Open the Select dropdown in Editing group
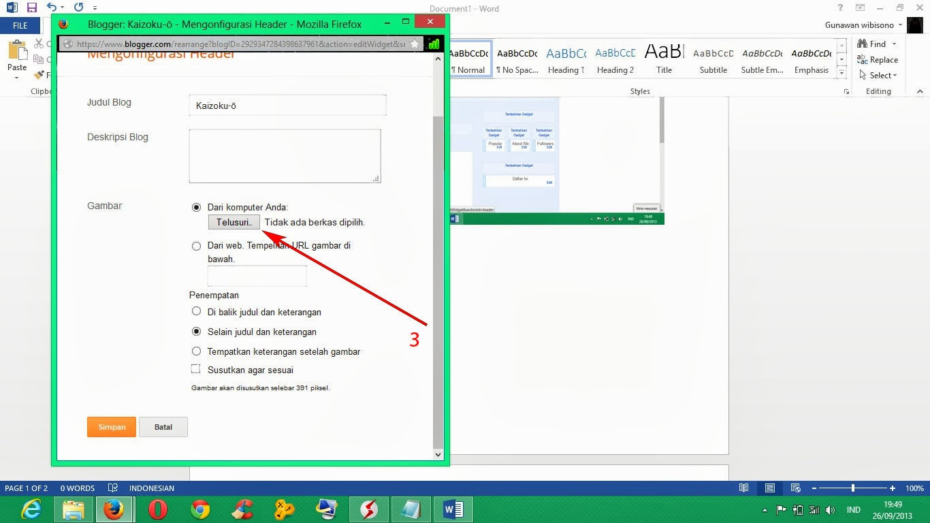This screenshot has height=523, width=930. coord(877,75)
